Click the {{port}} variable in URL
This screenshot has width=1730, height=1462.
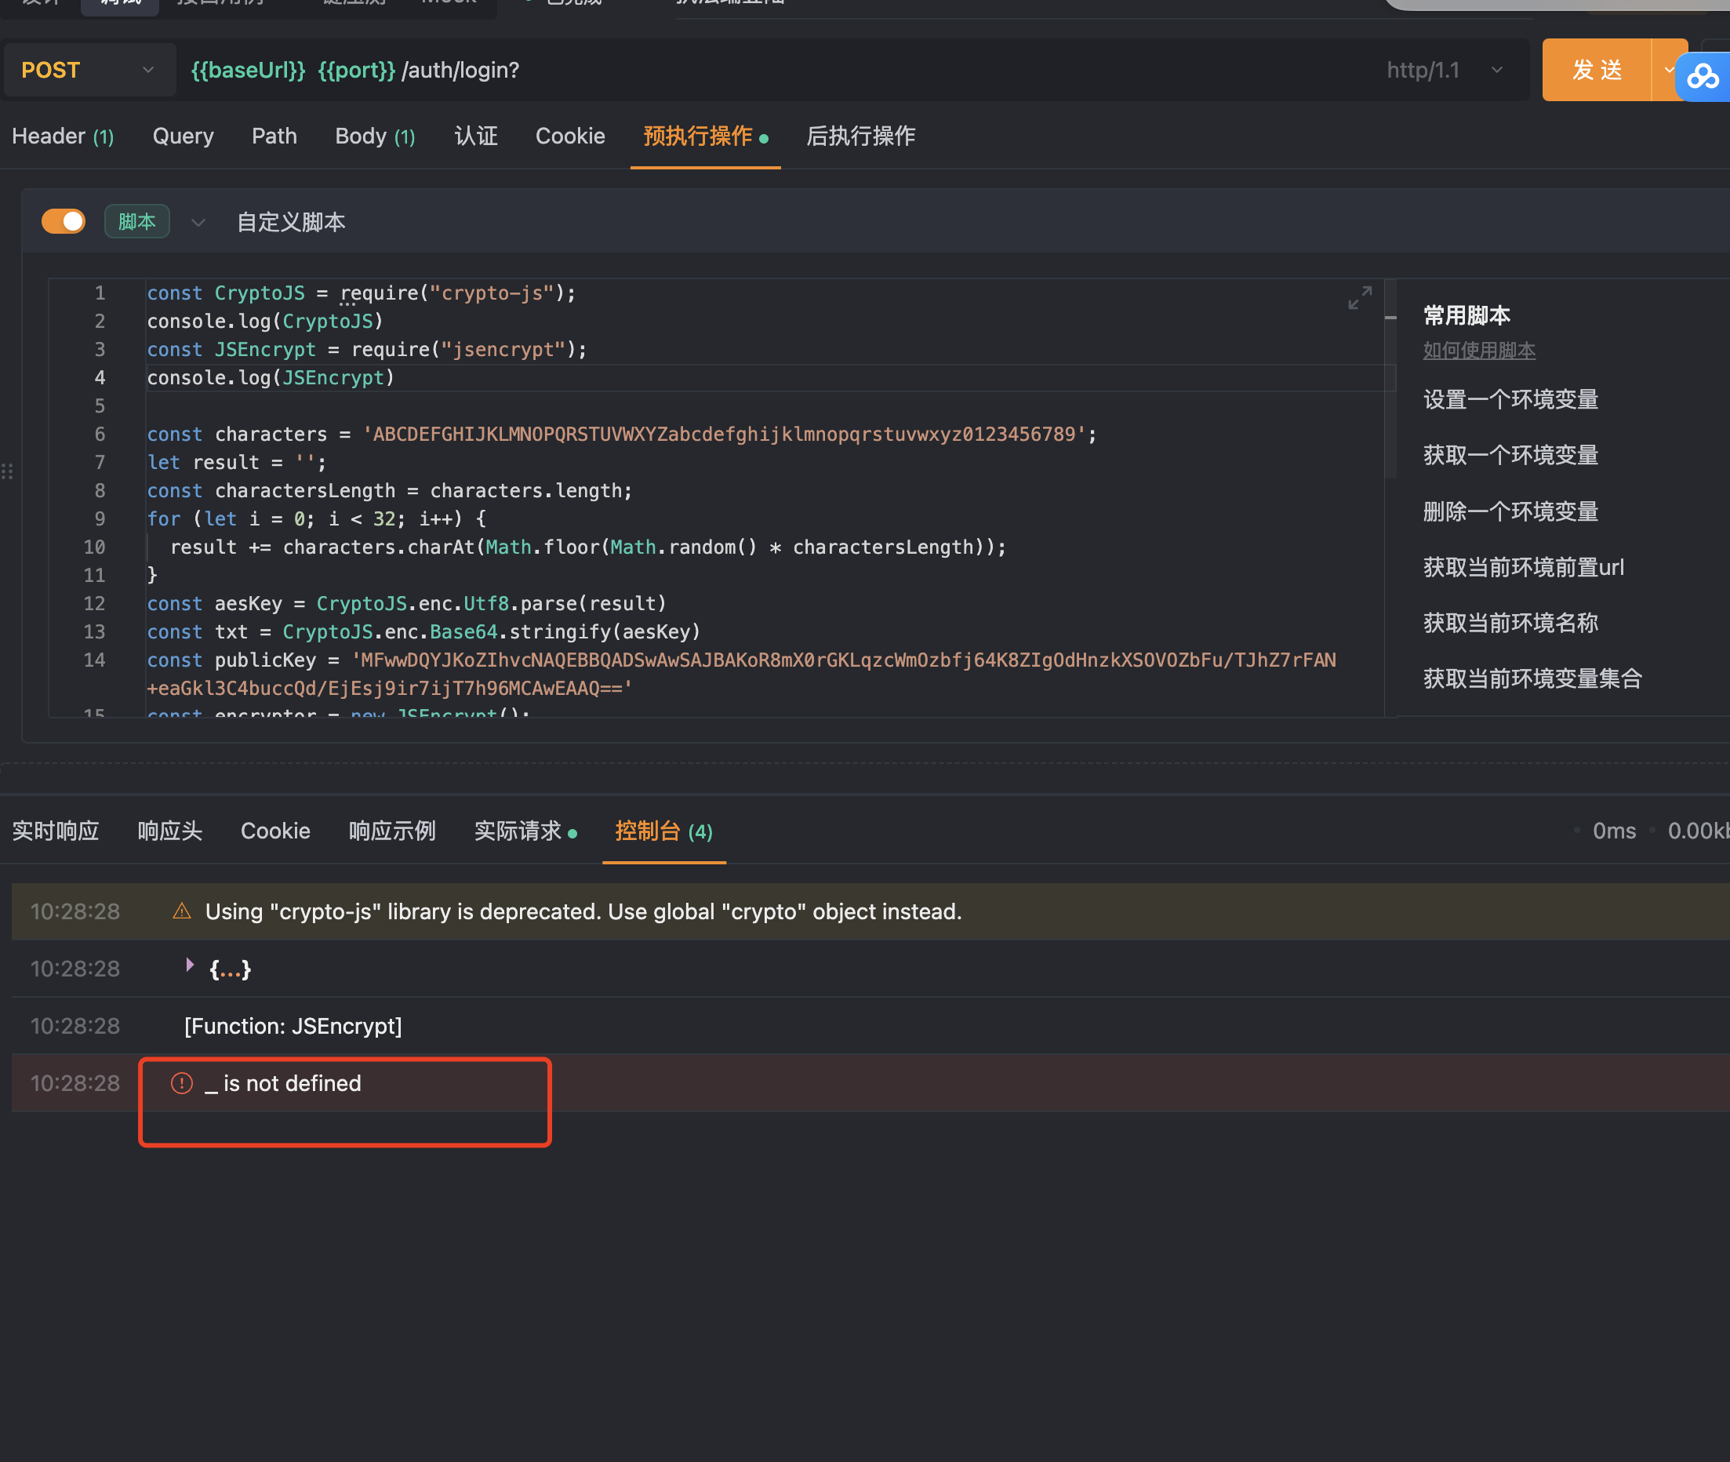tap(356, 71)
